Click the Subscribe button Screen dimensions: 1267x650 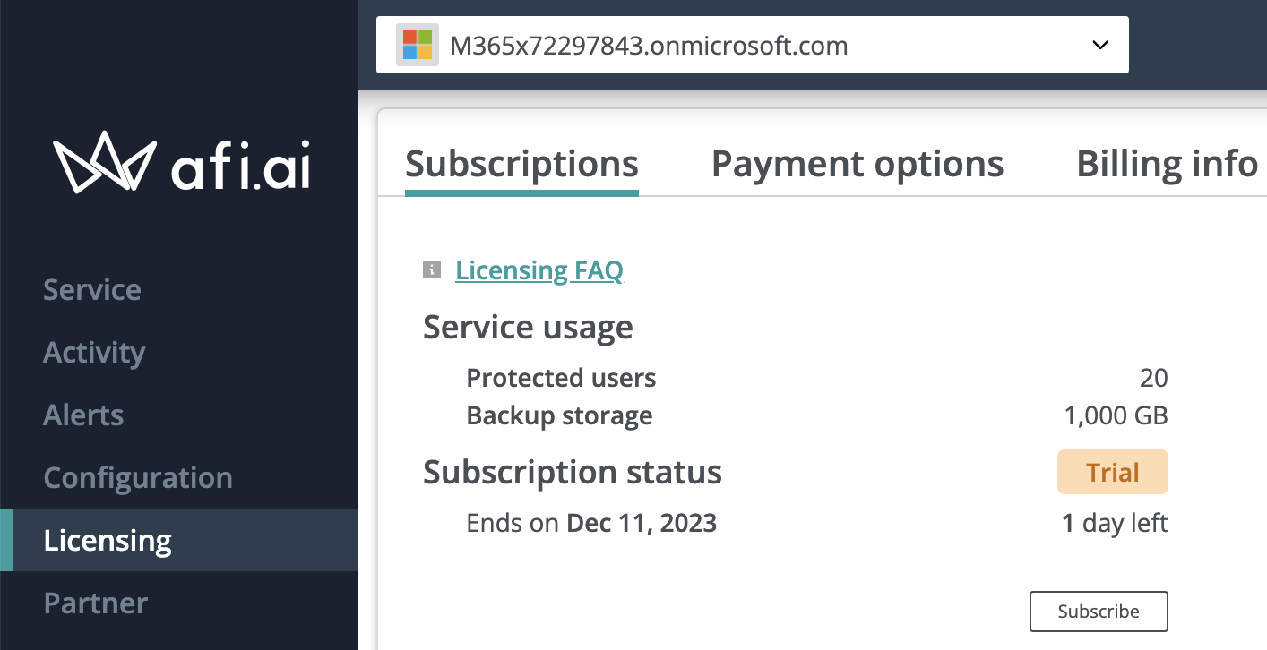coord(1099,612)
